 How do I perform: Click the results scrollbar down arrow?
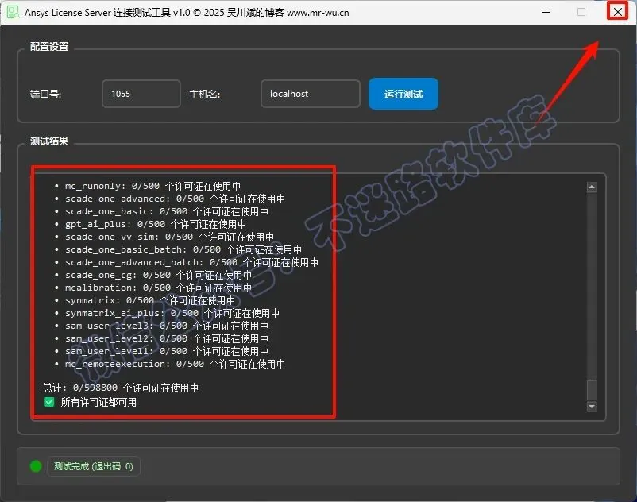[592, 406]
